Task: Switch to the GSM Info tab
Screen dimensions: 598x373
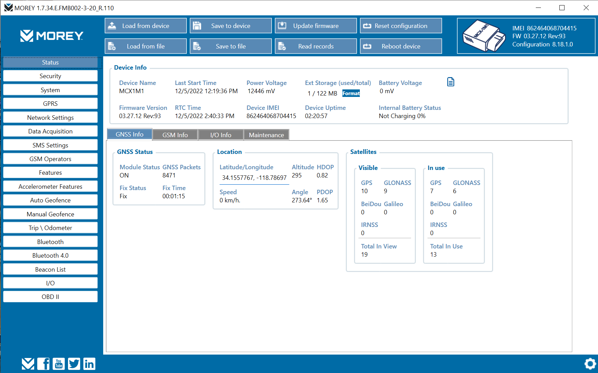Action: [x=175, y=135]
